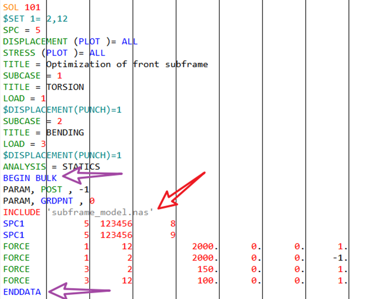Click the LOAD = 3 line
366x299 pixels.
(x=25, y=144)
